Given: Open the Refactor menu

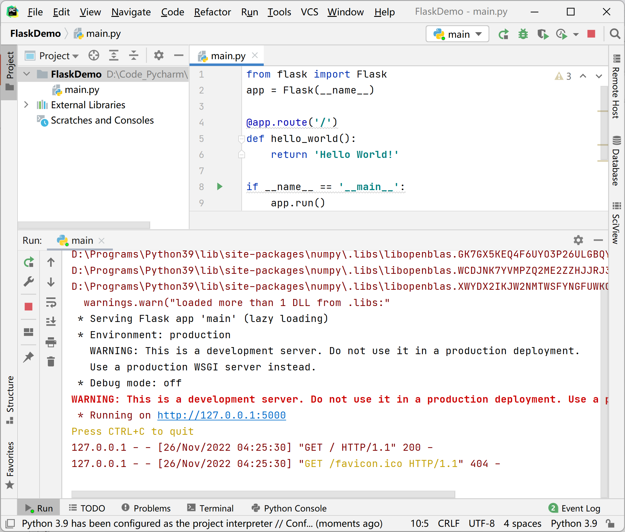Looking at the screenshot, I should pos(212,12).
